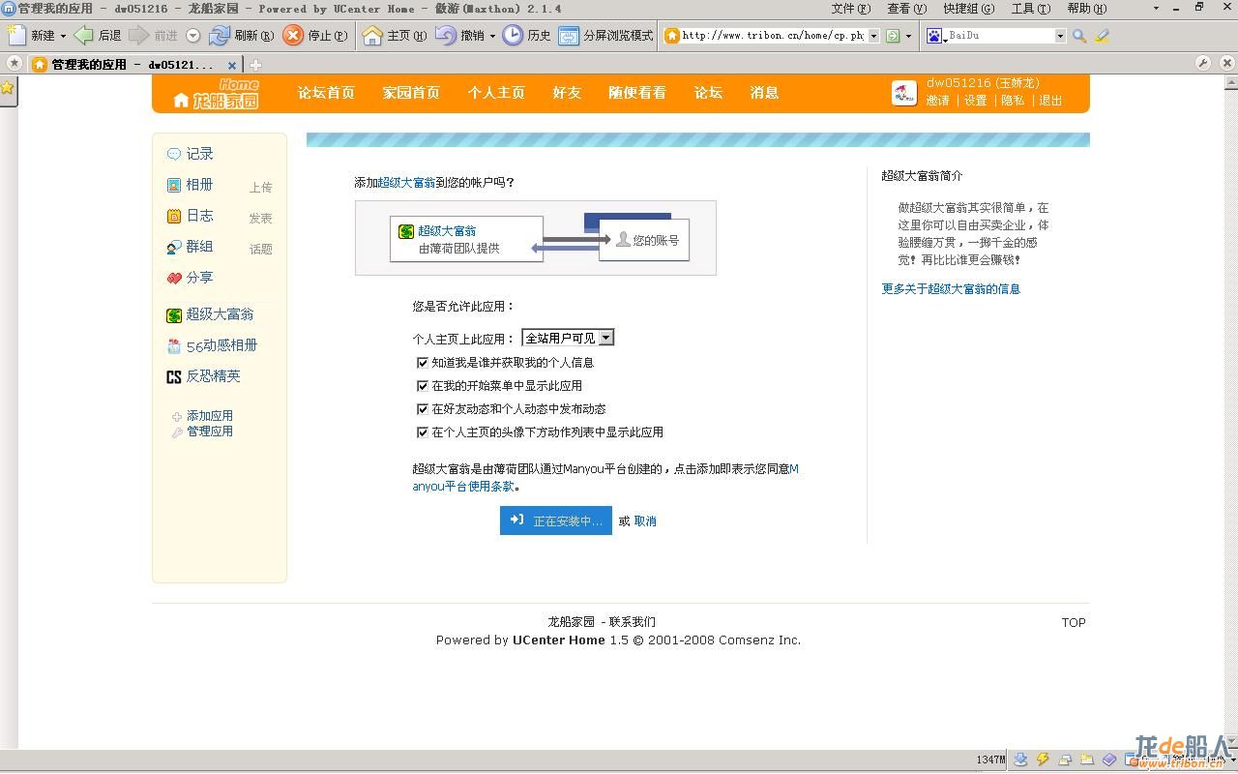This screenshot has height=774, width=1238.
Task: Open 相册 album in the sidebar
Action: click(x=199, y=185)
